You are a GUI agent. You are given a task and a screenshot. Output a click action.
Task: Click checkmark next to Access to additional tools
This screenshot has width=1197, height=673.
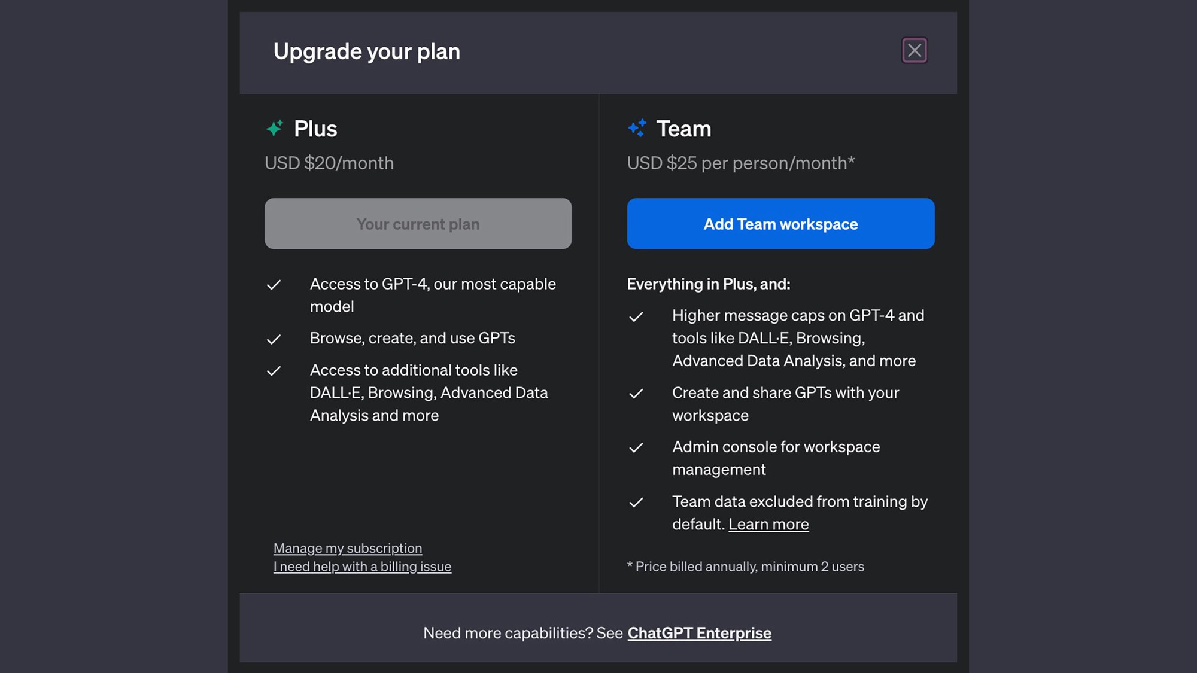(274, 371)
